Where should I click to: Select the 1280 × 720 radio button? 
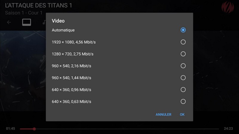[183, 54]
